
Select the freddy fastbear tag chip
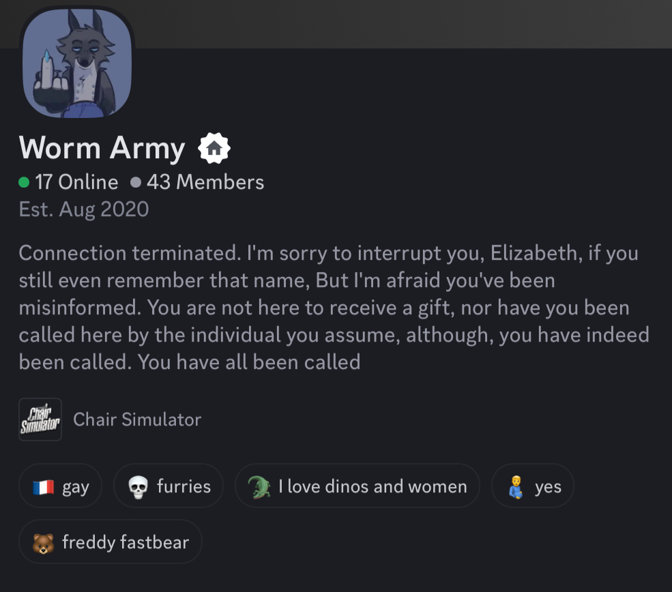coord(126,542)
